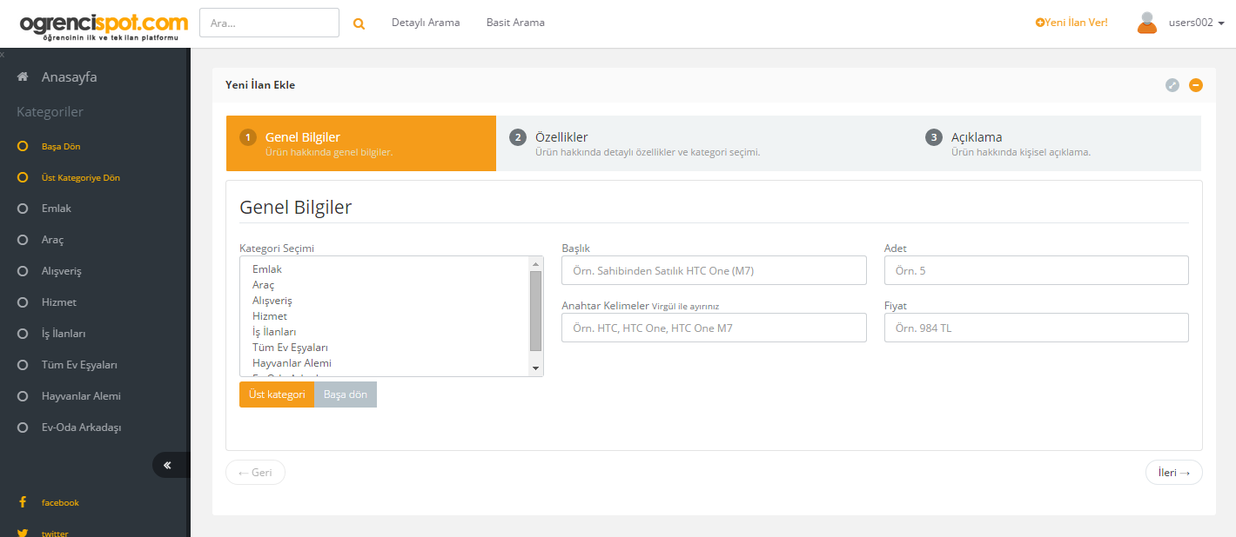
Task: Open step 1 Genel Bilgiler tab
Action: tap(361, 143)
